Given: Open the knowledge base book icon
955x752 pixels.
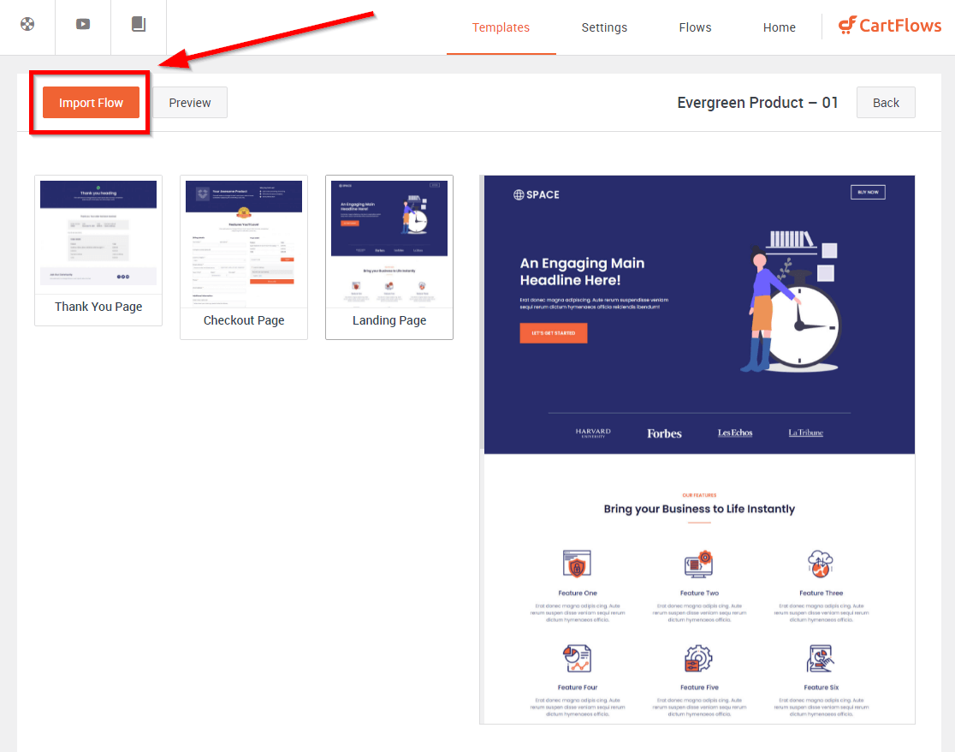Looking at the screenshot, I should point(139,24).
